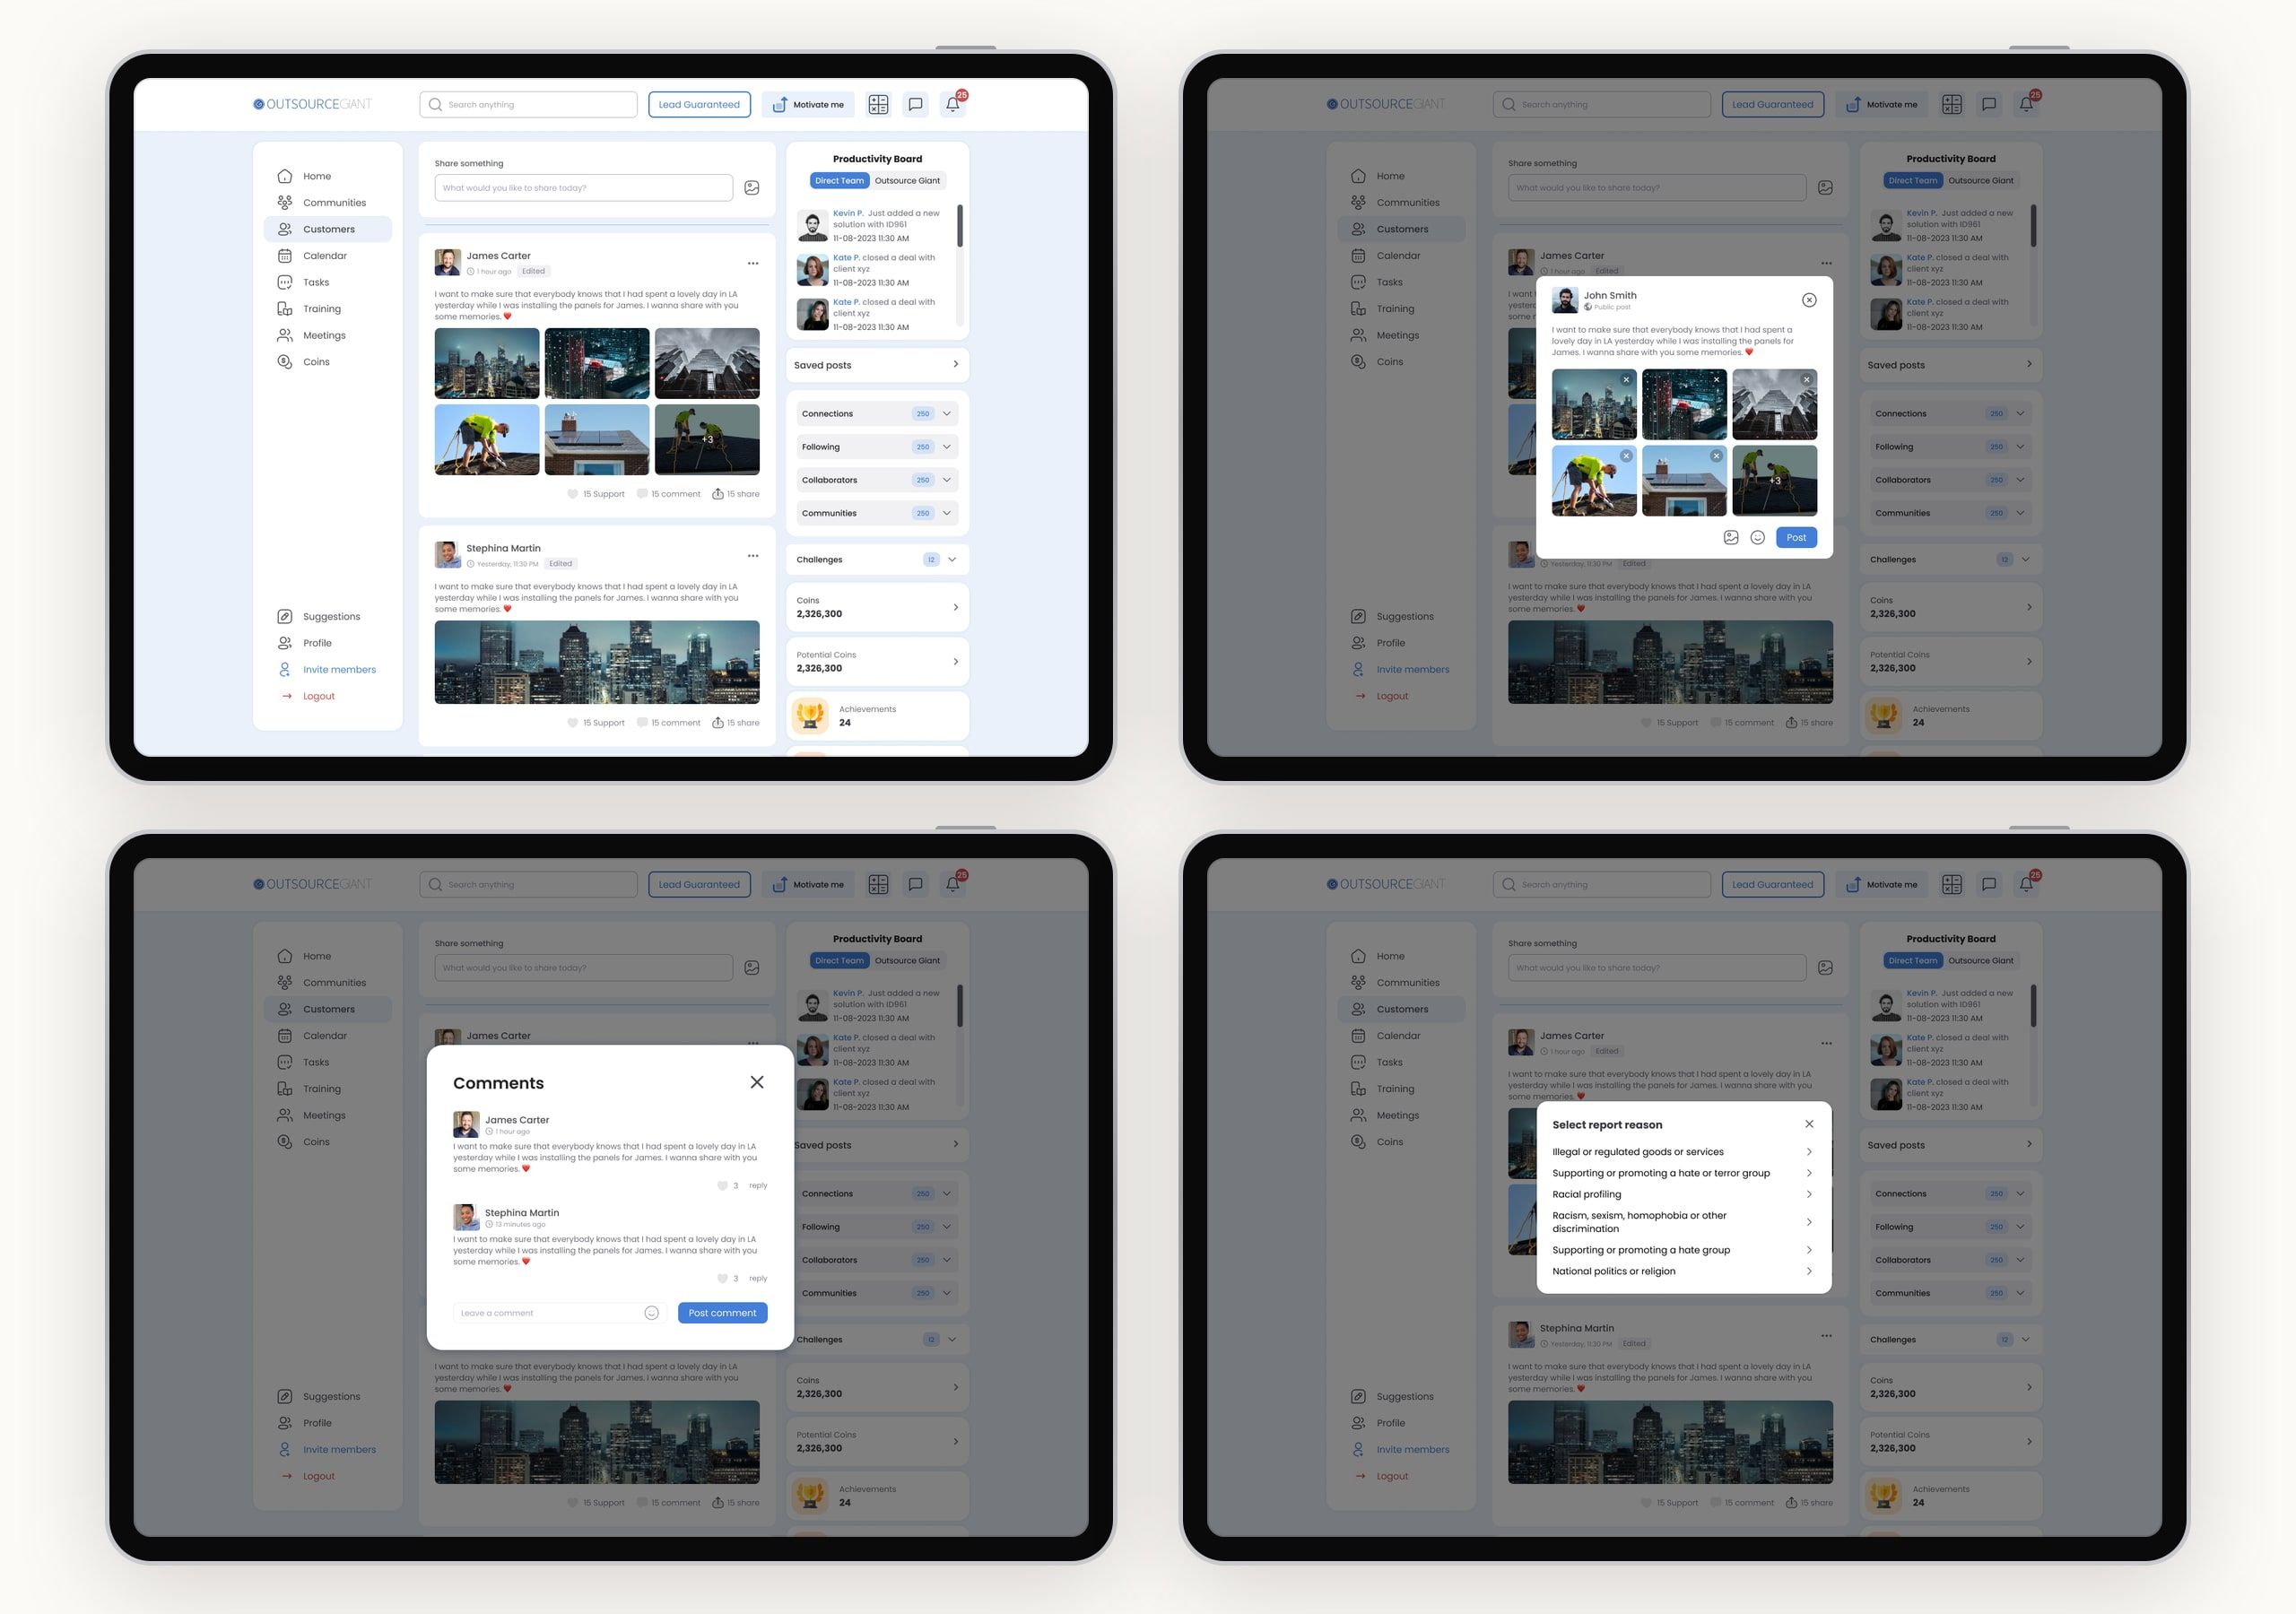The image size is (2296, 1614).
Task: Click Logout in the undimmed feed screen sidebar
Action: click(308, 697)
